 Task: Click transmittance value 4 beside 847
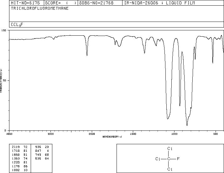click(x=48, y=151)
